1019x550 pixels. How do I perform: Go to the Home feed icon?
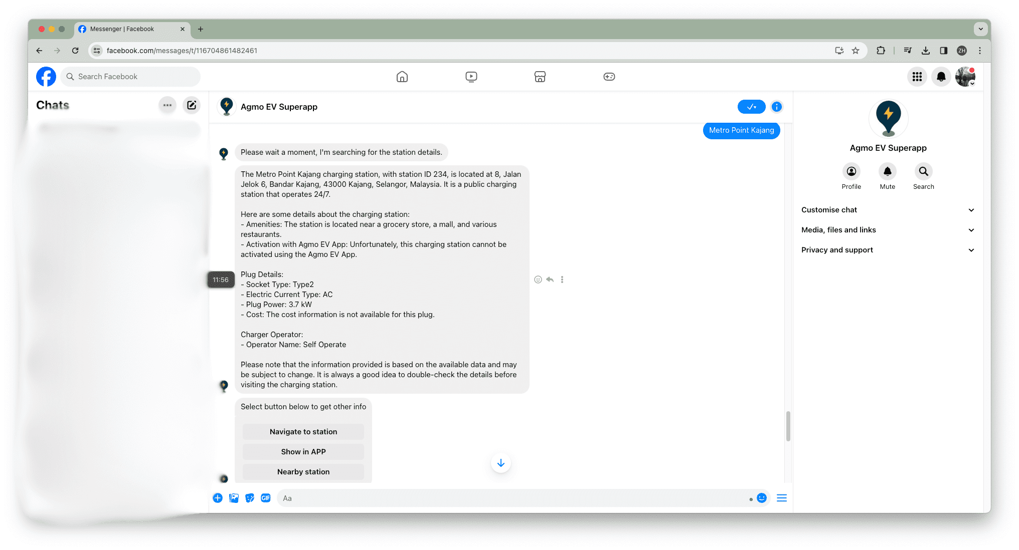402,77
